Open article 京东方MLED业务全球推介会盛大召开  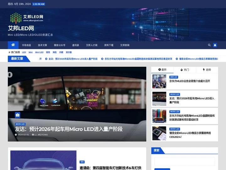click(190, 81)
